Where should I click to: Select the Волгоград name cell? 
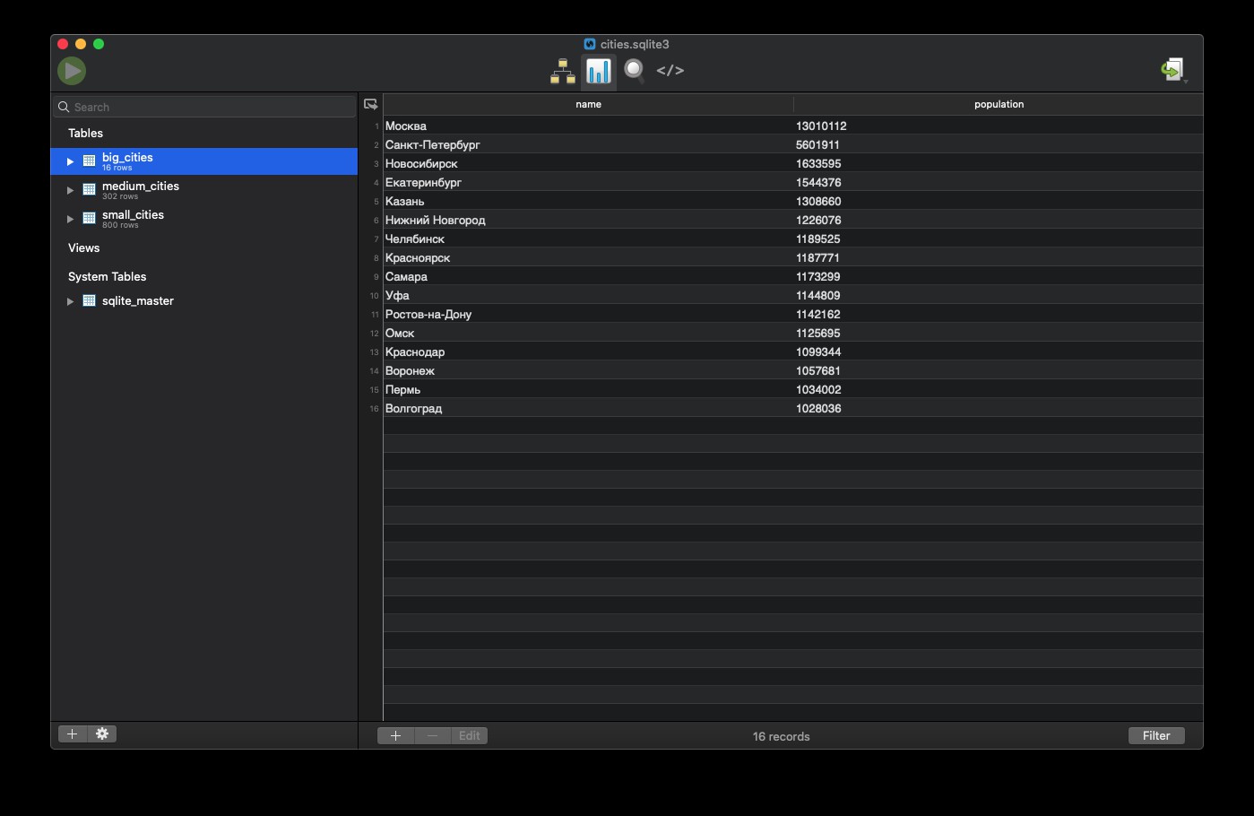(x=588, y=408)
